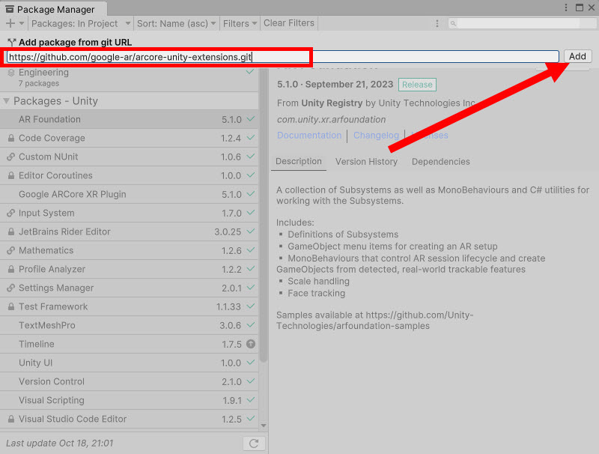
Task: Click the search magnifier icon
Action: pos(453,24)
